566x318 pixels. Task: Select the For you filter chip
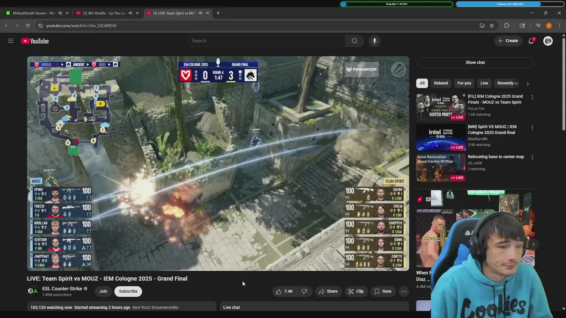tap(464, 83)
